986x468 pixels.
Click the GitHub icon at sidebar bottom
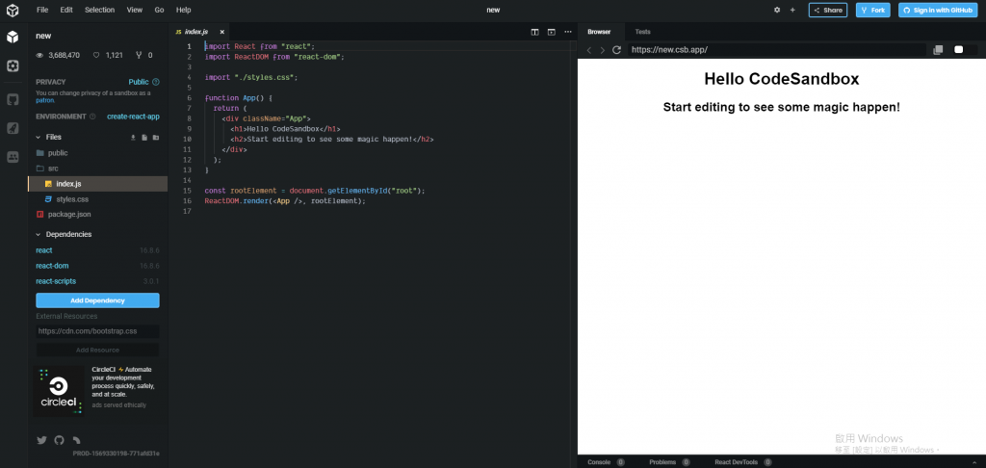pyautogui.click(x=59, y=440)
